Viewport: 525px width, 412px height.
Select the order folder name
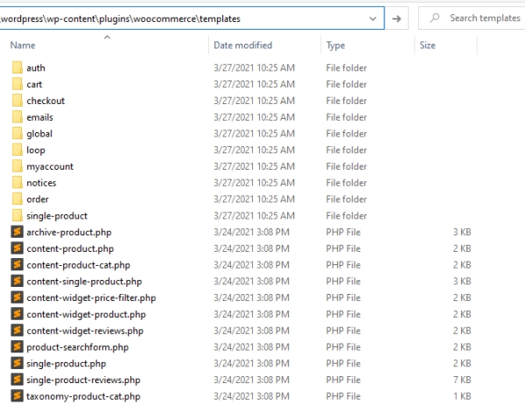[x=38, y=199]
